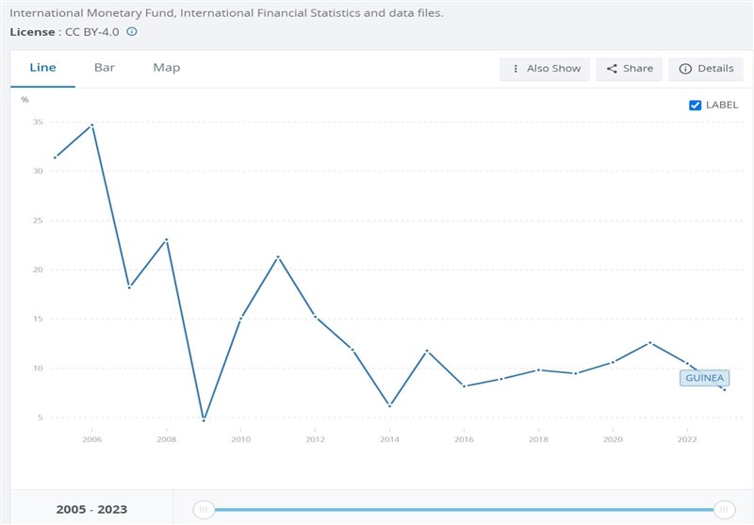Click the 2011 data point on line
Viewport: 754px width, 525px height.
tap(277, 256)
